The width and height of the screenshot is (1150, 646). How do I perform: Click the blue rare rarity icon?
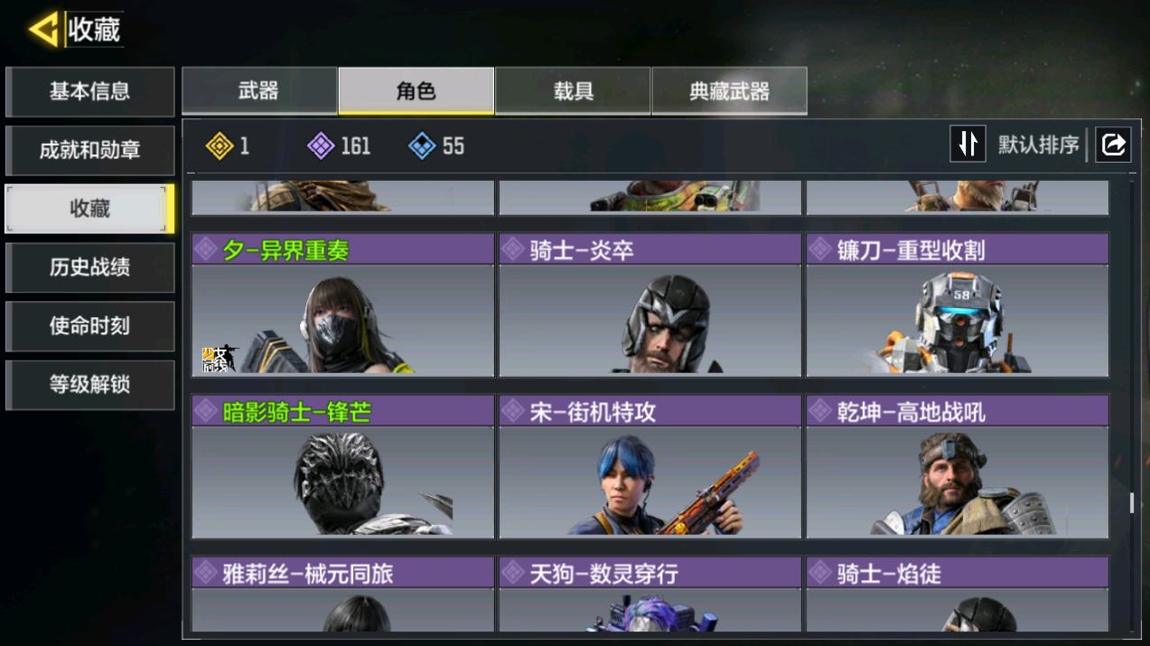pyautogui.click(x=422, y=145)
